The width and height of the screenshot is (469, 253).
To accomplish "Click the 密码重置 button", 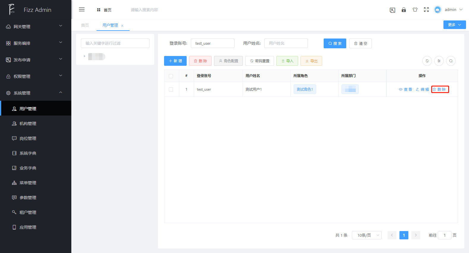I will point(259,61).
